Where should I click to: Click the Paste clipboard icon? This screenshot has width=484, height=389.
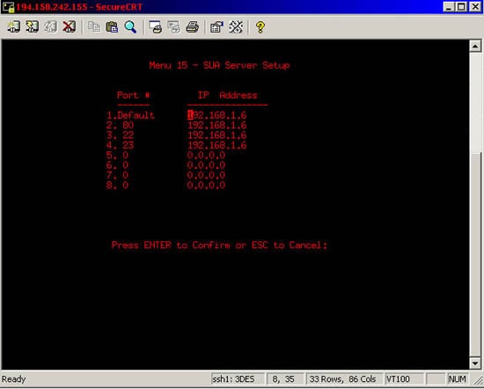tap(112, 27)
